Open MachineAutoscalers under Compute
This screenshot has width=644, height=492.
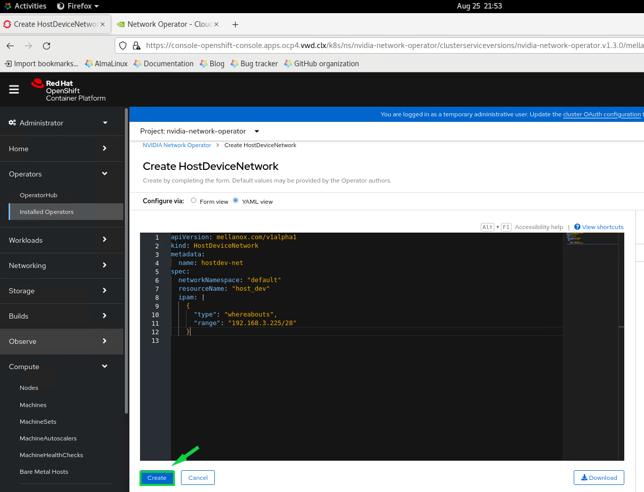(48, 438)
